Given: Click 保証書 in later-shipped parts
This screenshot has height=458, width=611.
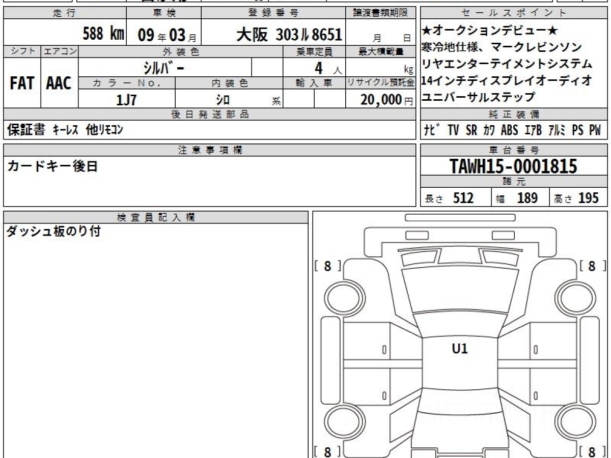Looking at the screenshot, I should tap(26, 130).
